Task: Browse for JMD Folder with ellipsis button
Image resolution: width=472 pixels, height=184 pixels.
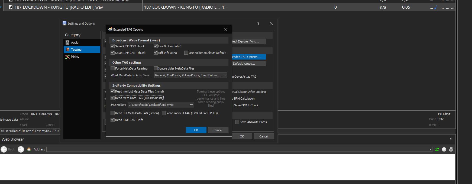Action: pos(192,105)
